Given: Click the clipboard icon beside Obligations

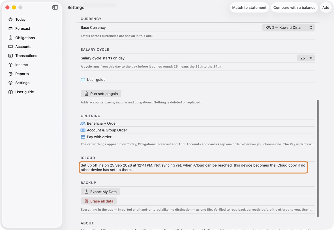Looking at the screenshot, I should (10, 38).
